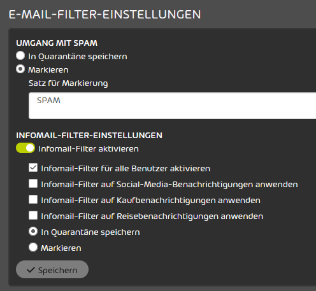
Task: Choose Infomail 'In Quarantäne speichern' radio option
Action: [33, 231]
